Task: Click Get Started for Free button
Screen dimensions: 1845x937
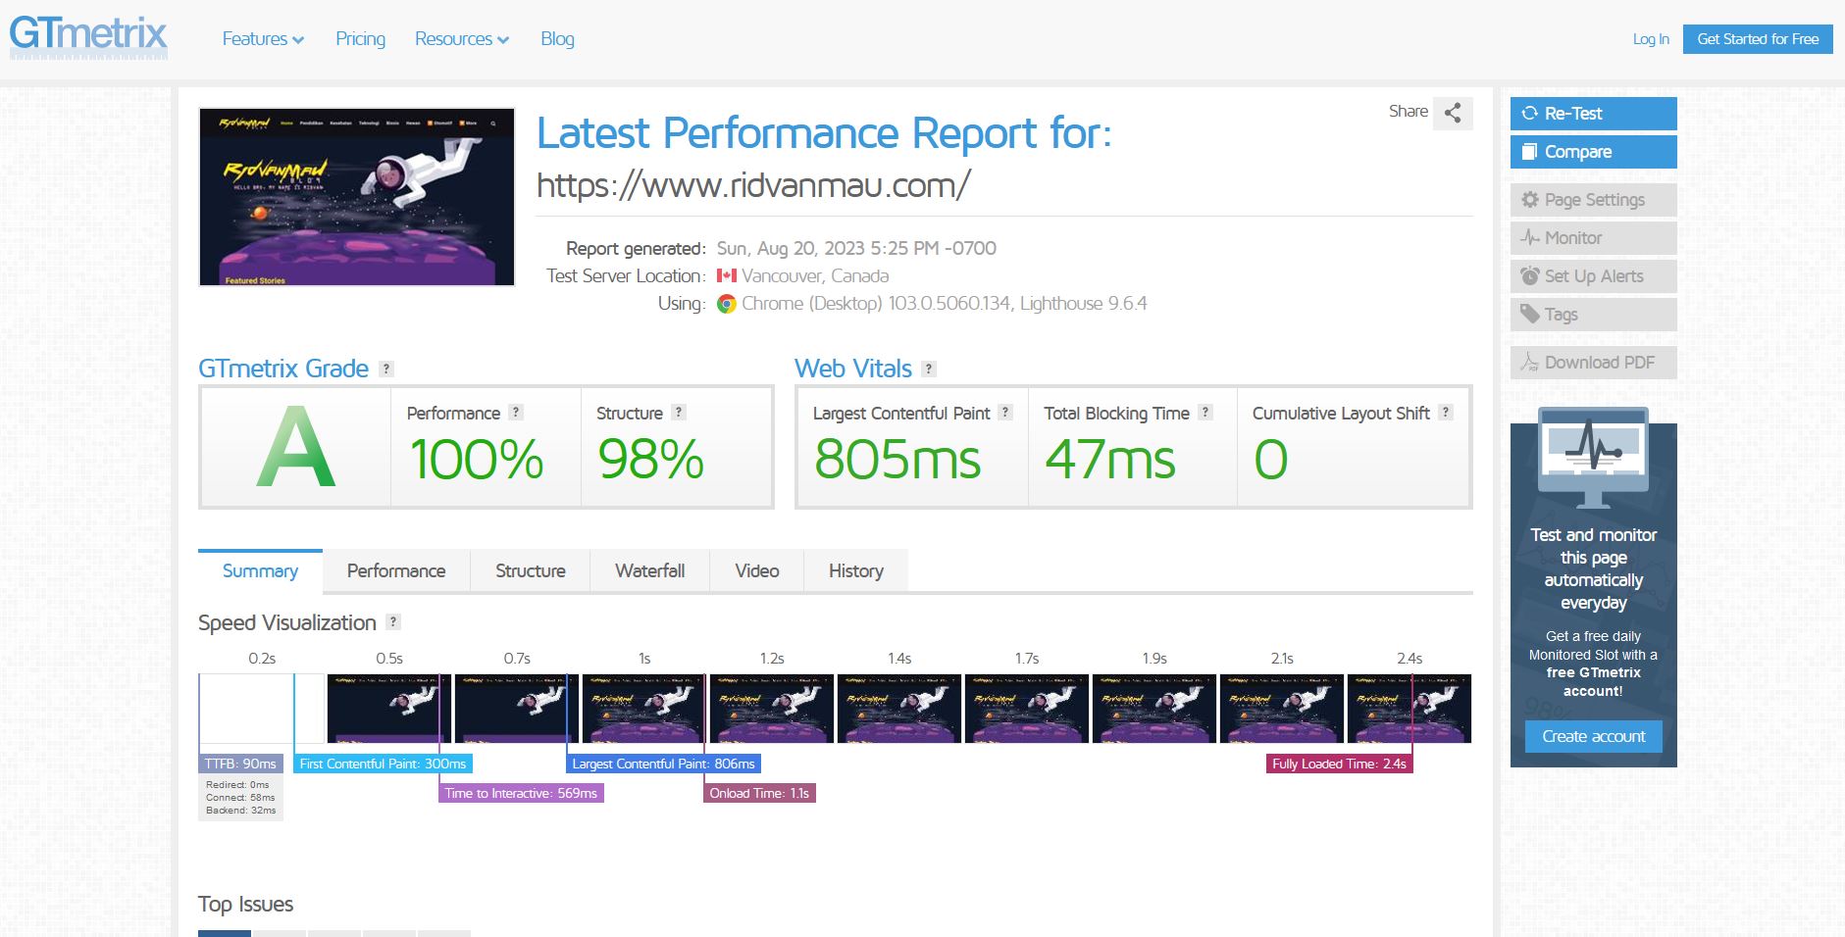Action: (1758, 39)
